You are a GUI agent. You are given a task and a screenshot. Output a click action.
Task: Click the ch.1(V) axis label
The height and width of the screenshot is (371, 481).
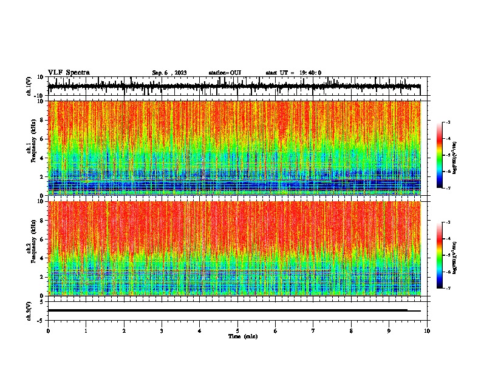pyautogui.click(x=29, y=86)
